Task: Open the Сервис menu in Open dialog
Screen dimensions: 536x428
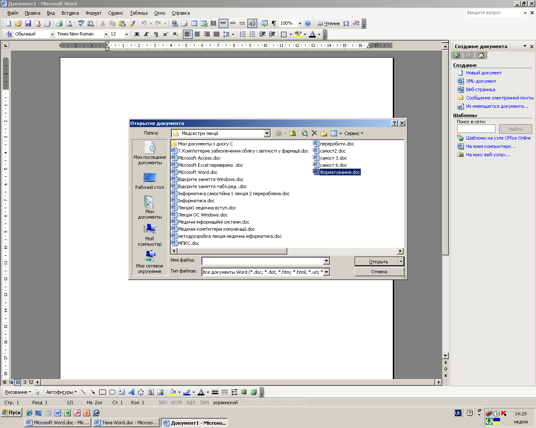Action: point(354,133)
